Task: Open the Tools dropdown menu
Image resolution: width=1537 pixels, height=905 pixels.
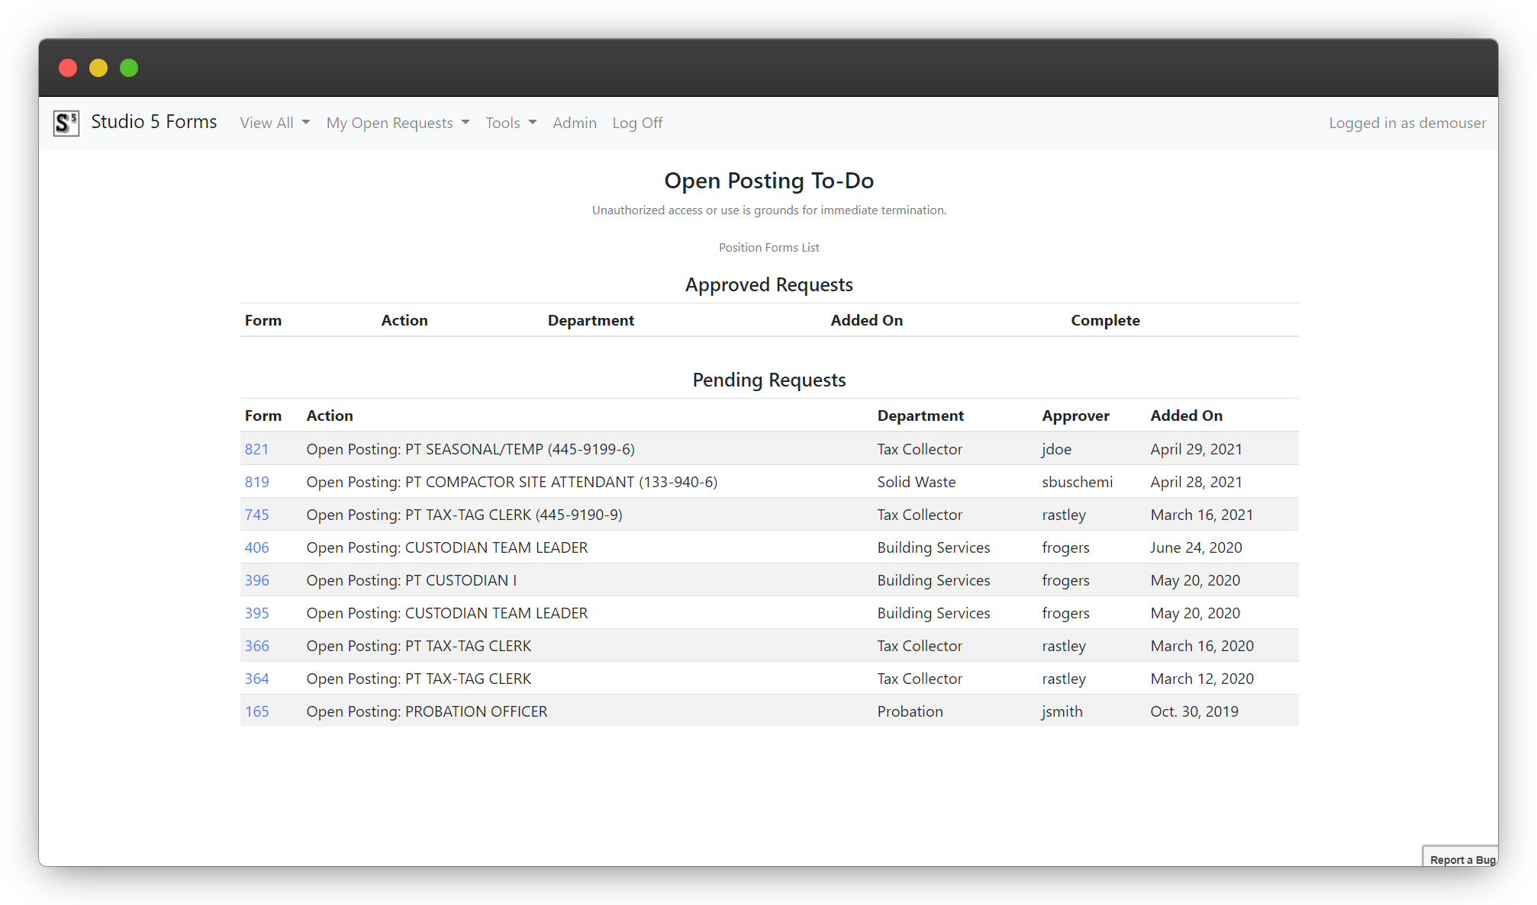Action: pos(511,123)
